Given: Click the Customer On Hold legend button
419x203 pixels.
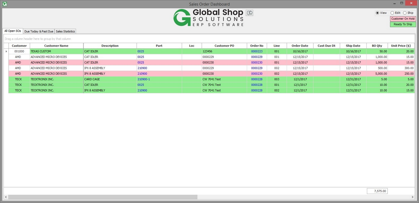Looking at the screenshot, I should click(403, 19).
